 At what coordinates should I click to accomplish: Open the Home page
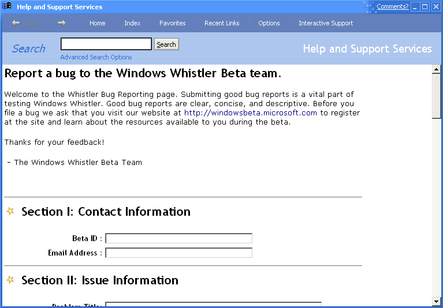pyautogui.click(x=98, y=23)
